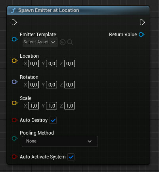Click the Location vector input pin
Image resolution: width=159 pixels, height=172 pixels.
click(15, 61)
